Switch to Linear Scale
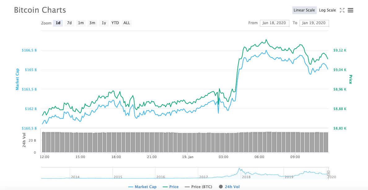The width and height of the screenshot is (368, 190). [304, 10]
